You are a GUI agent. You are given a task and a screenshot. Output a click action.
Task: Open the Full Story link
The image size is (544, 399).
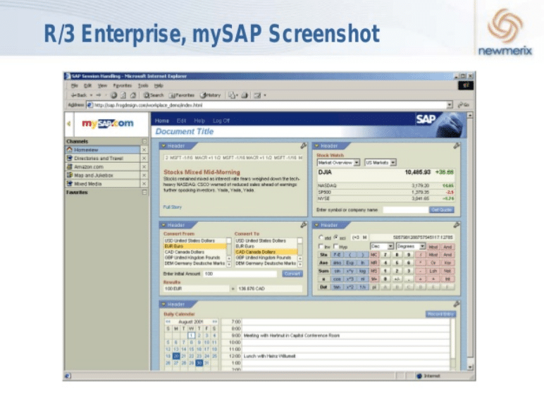pyautogui.click(x=172, y=207)
